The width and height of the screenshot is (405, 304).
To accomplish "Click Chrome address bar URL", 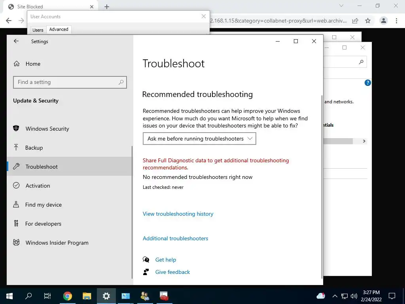I will pos(278,21).
